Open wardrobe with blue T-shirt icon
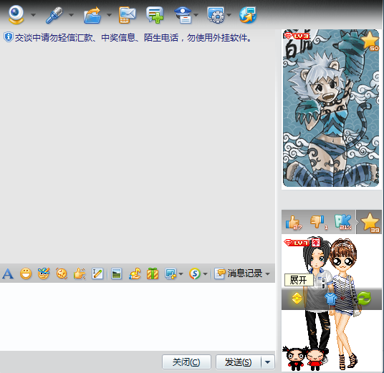This screenshot has width=384, height=373. [330, 299]
